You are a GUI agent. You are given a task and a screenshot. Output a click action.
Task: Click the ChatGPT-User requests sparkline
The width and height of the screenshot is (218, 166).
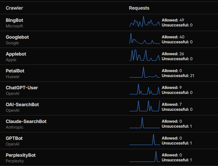tap(145, 90)
